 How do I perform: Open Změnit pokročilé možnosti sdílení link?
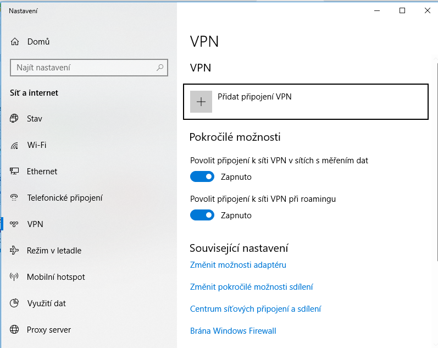pos(252,287)
